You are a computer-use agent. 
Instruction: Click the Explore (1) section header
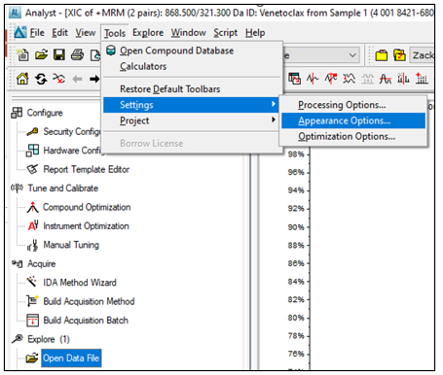pyautogui.click(x=49, y=339)
